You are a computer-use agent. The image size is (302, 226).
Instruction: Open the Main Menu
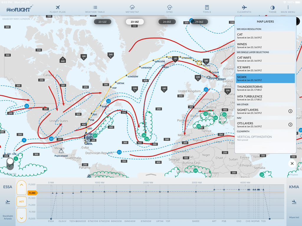point(288,9)
